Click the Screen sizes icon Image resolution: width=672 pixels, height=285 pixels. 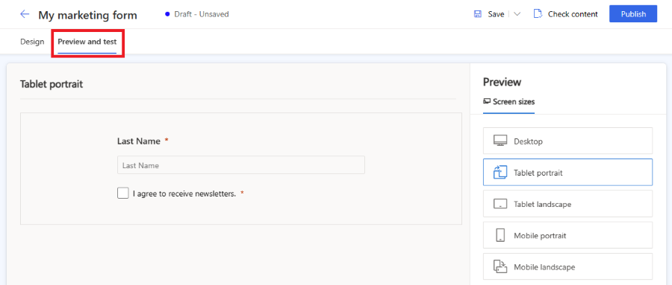487,101
